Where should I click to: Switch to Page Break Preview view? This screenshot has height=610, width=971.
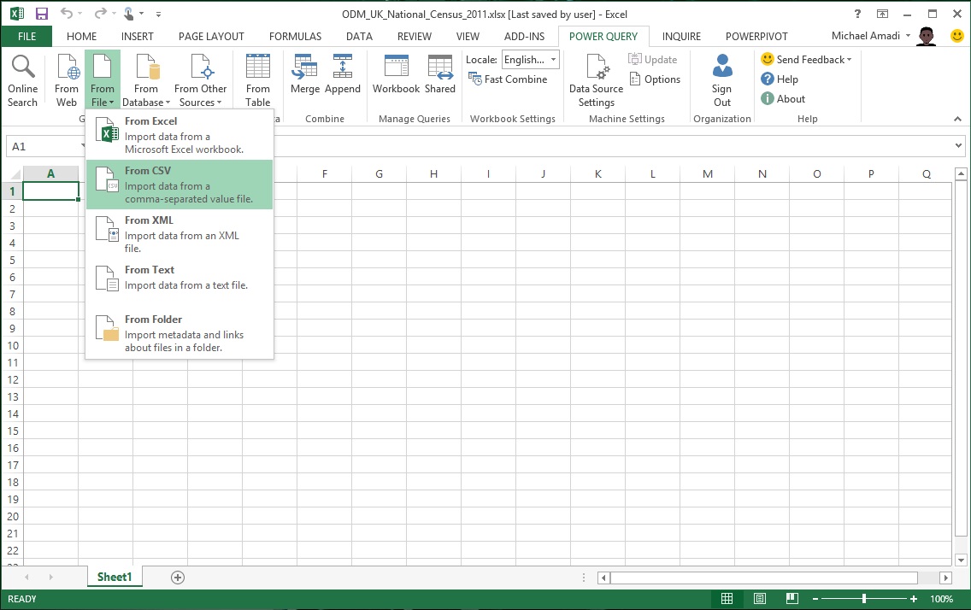(792, 598)
